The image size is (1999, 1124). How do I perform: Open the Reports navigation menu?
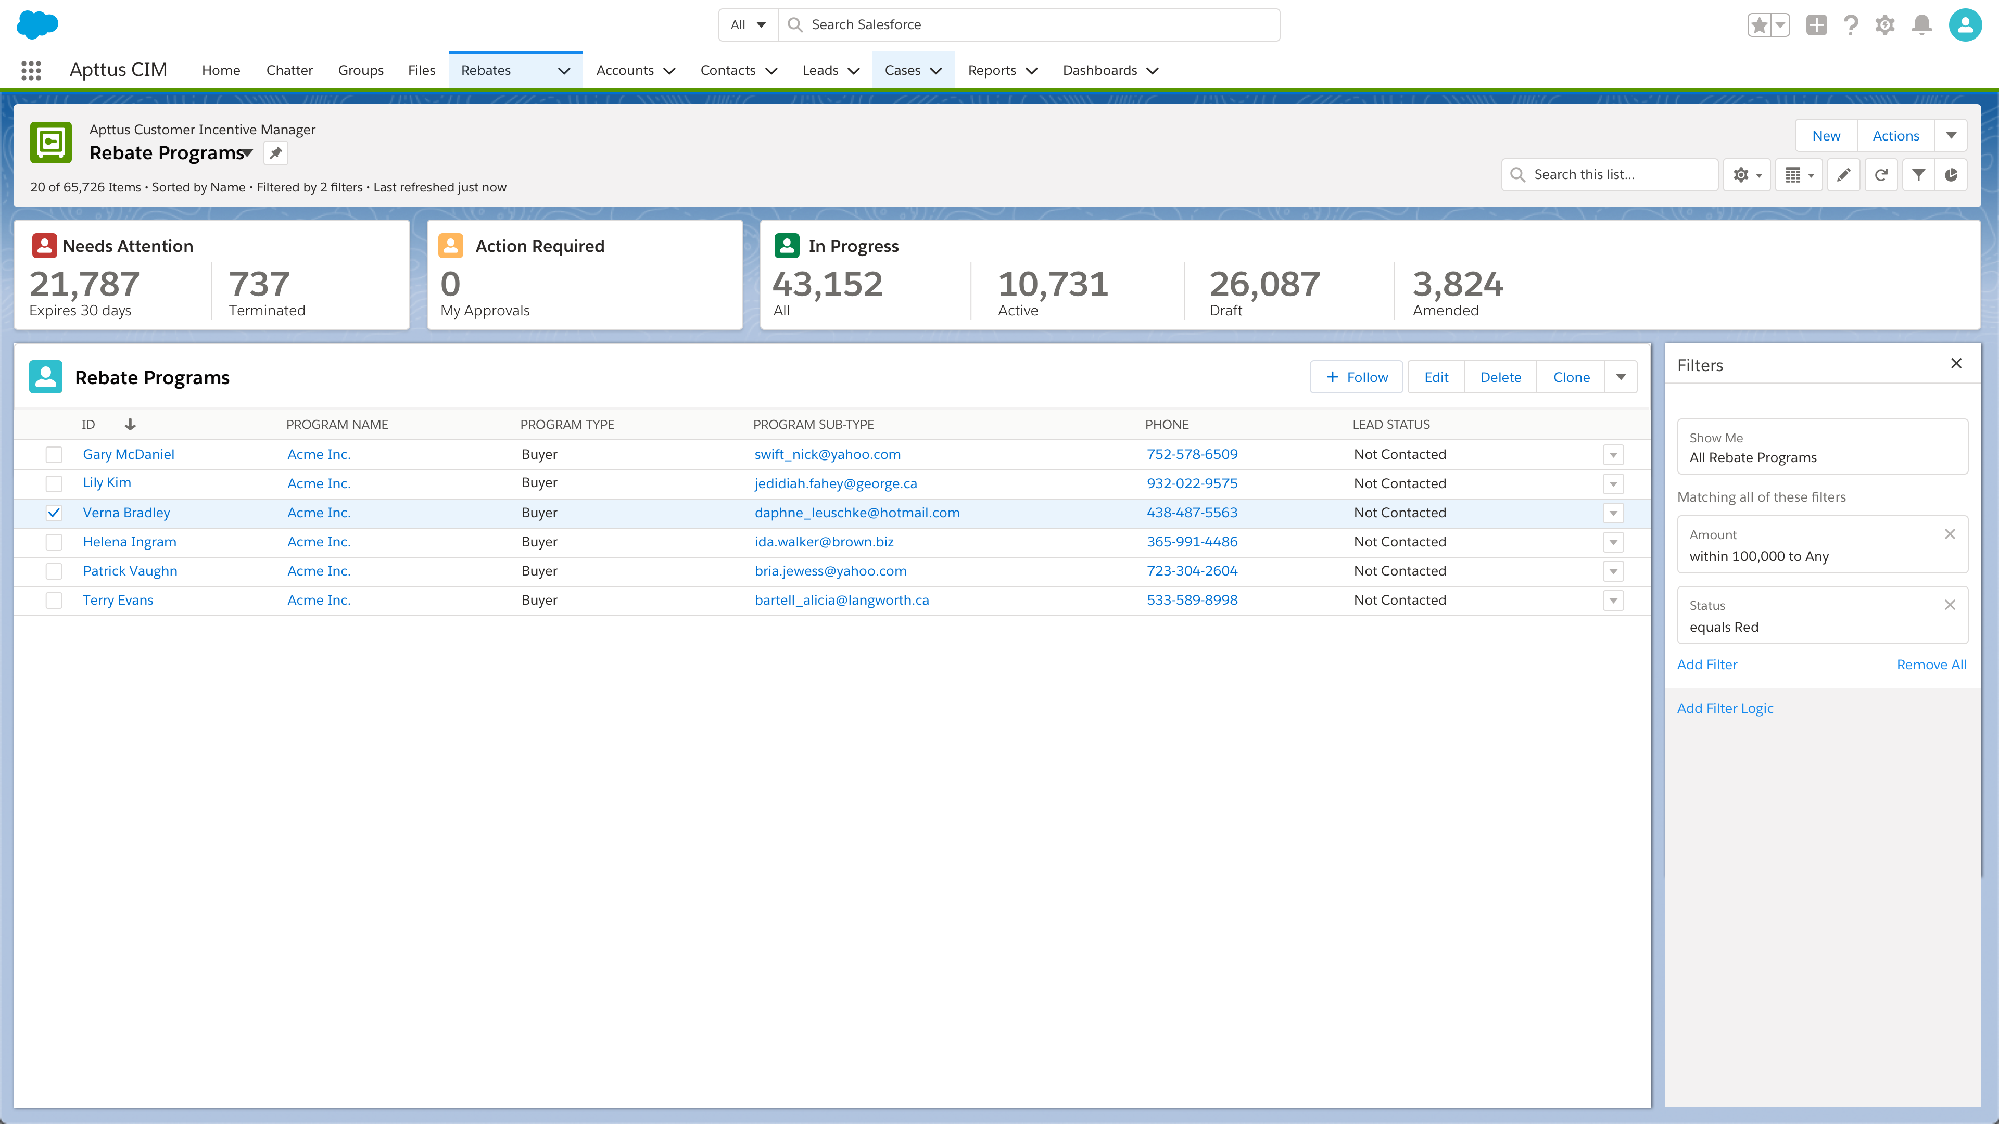[1002, 70]
